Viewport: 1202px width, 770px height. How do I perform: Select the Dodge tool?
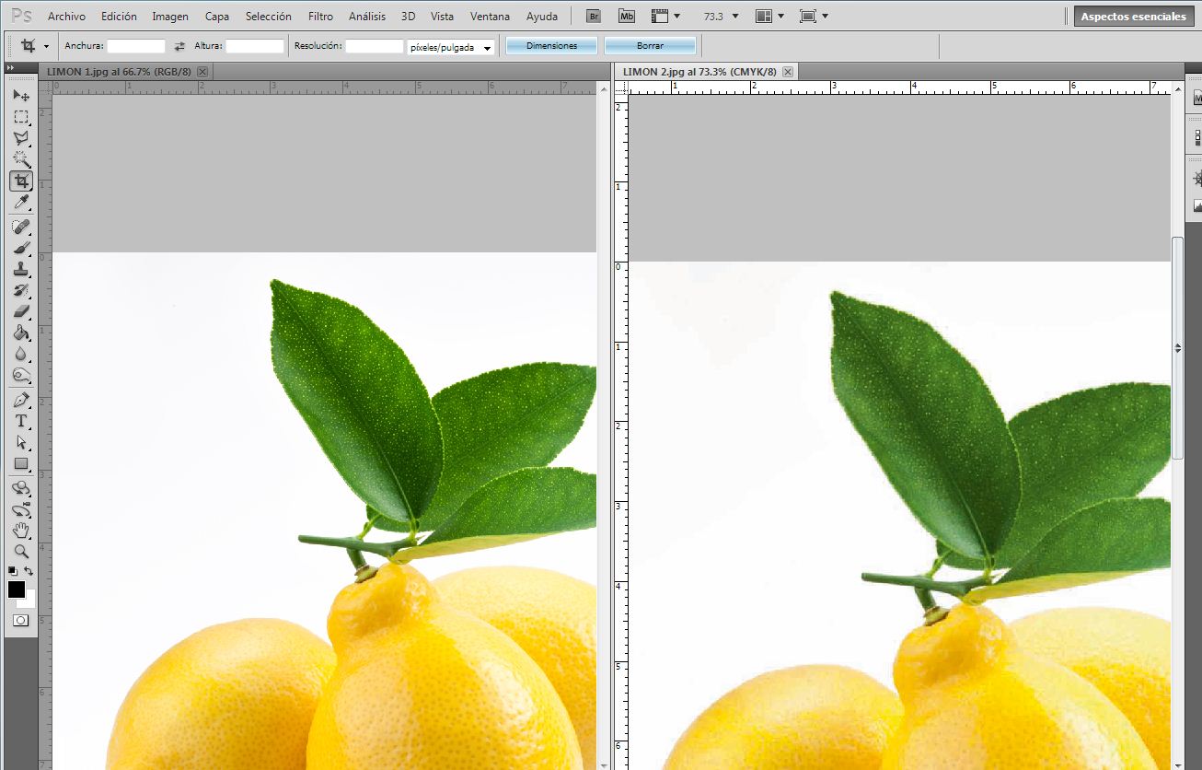click(21, 375)
